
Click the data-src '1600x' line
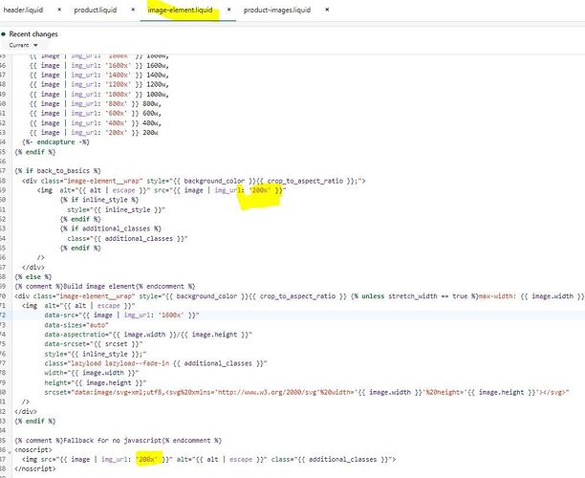pos(121,315)
